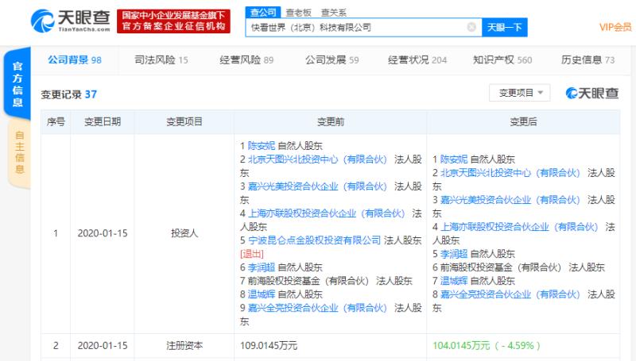Open 温城辉 link in the 变更后 column
This screenshot has width=636, height=361.
454,281
